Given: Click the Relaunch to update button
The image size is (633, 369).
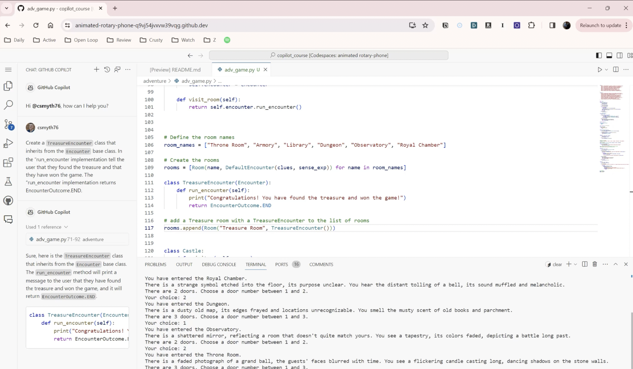Looking at the screenshot, I should 600,25.
